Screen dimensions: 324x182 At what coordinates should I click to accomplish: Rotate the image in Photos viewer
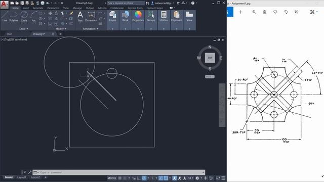pos(286,12)
